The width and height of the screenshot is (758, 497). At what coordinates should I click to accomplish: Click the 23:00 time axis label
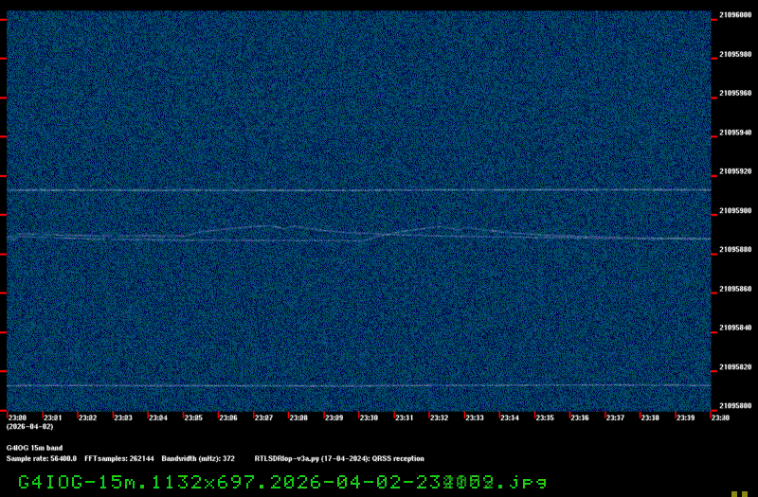click(17, 417)
